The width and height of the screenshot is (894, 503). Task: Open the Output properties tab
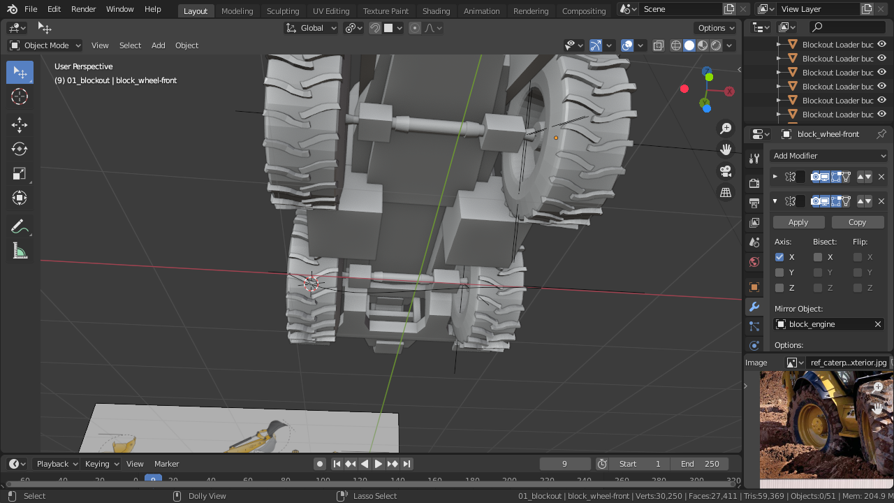(754, 203)
